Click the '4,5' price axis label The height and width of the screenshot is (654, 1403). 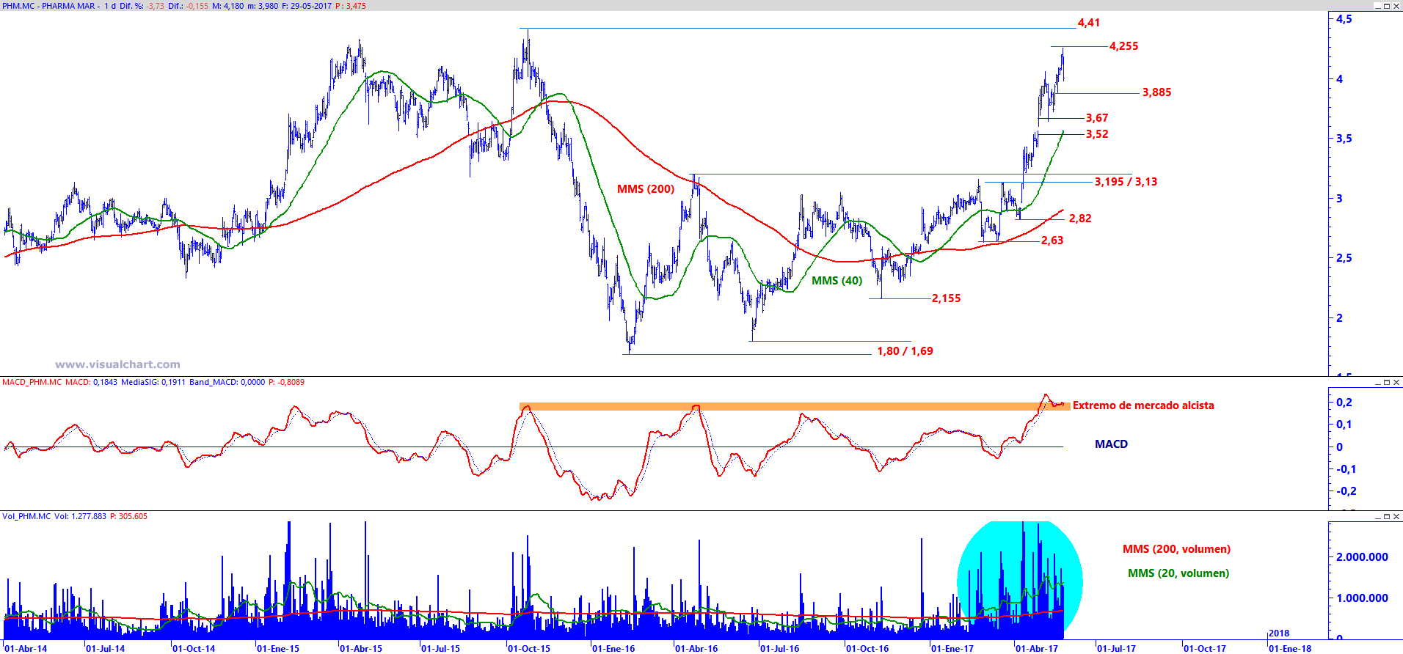tap(1344, 19)
